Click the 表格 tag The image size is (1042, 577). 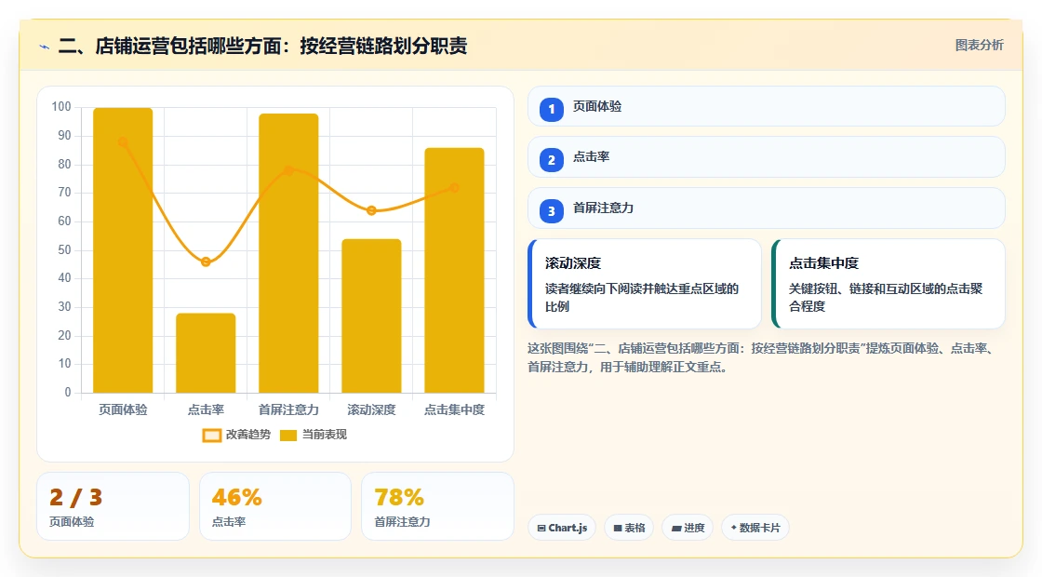(629, 528)
